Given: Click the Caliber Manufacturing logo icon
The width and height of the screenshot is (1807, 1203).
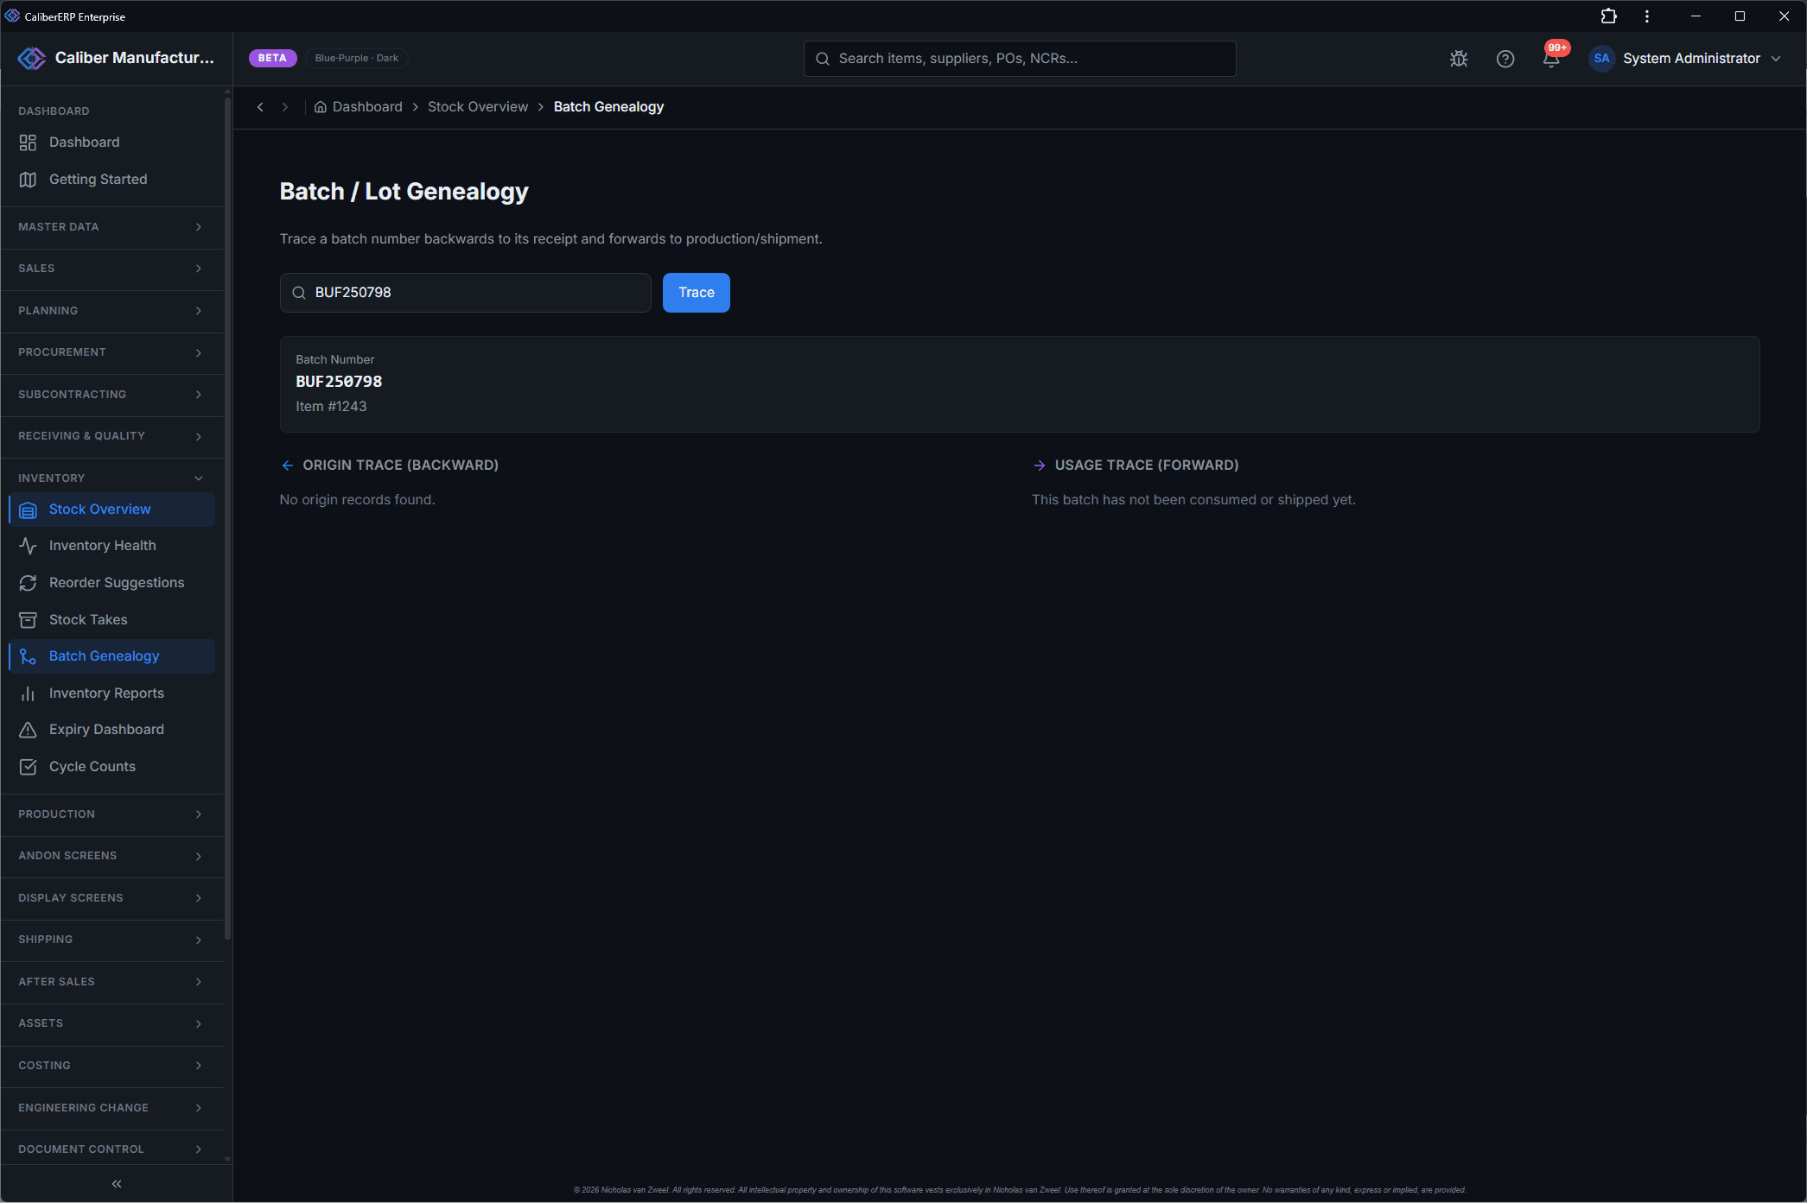Looking at the screenshot, I should [x=32, y=58].
